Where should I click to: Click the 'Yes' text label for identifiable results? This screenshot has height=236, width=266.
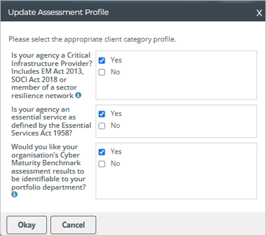point(116,151)
